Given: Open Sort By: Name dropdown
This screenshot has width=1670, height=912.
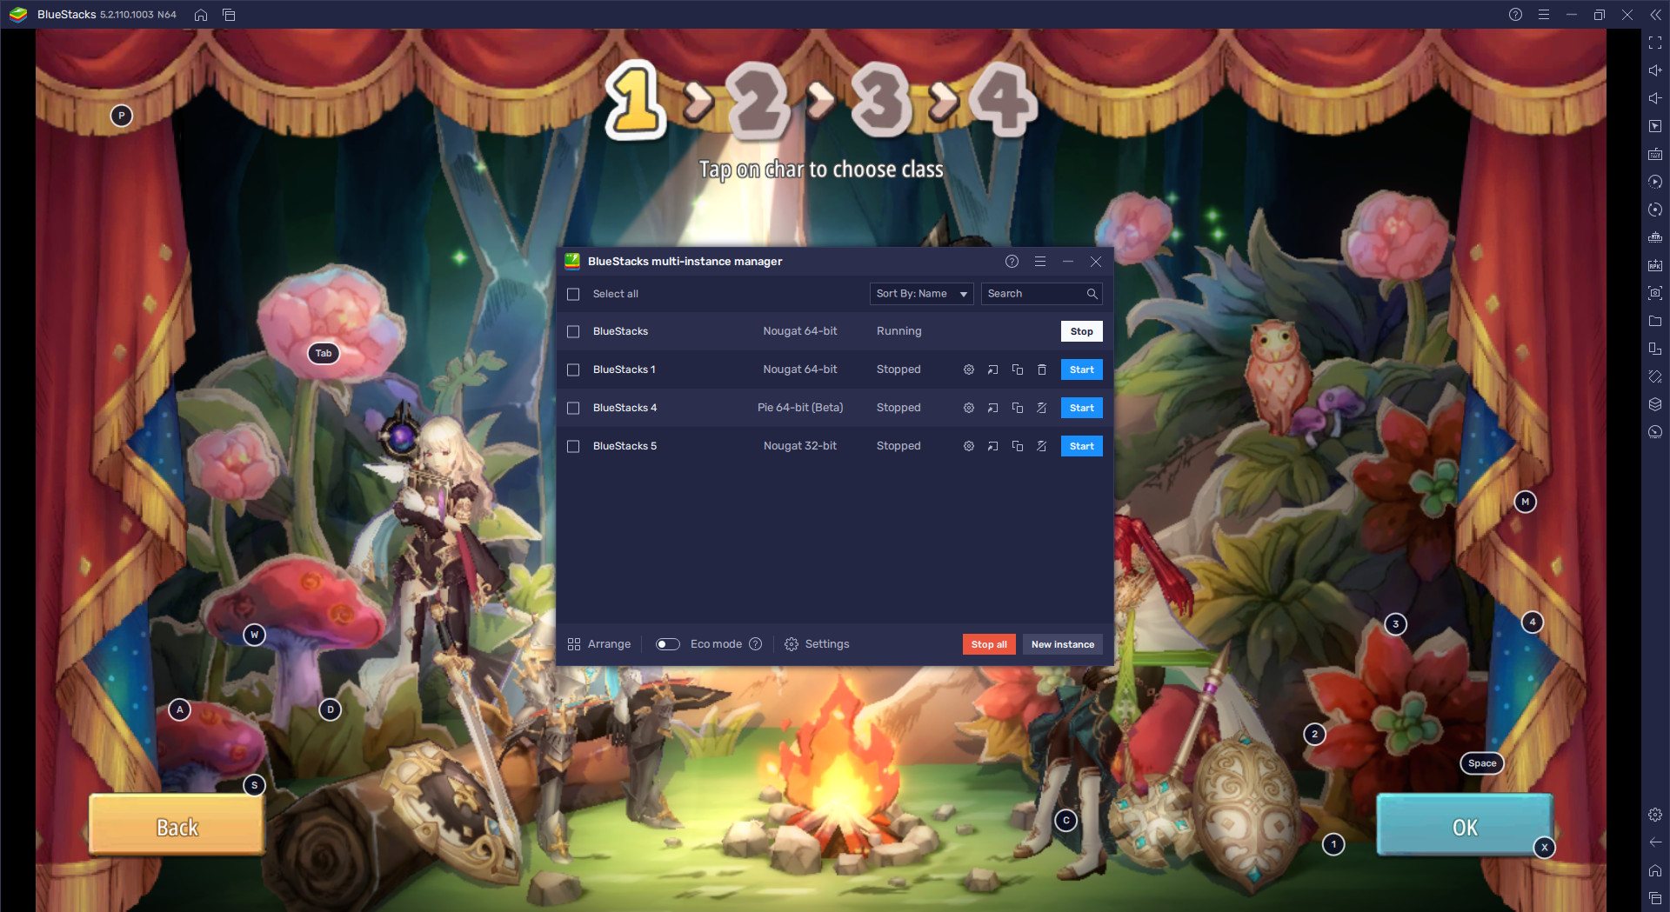Looking at the screenshot, I should click(921, 294).
